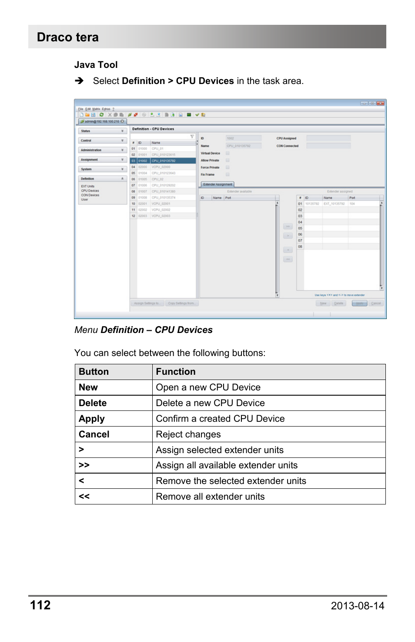415x642 pixels.
Task: Select the CPU_02 row
Action: (x=163, y=179)
